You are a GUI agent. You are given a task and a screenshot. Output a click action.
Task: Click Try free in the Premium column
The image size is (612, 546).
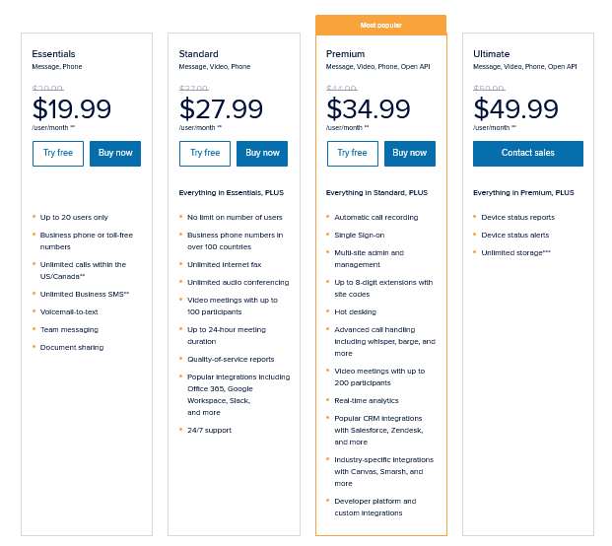click(352, 154)
